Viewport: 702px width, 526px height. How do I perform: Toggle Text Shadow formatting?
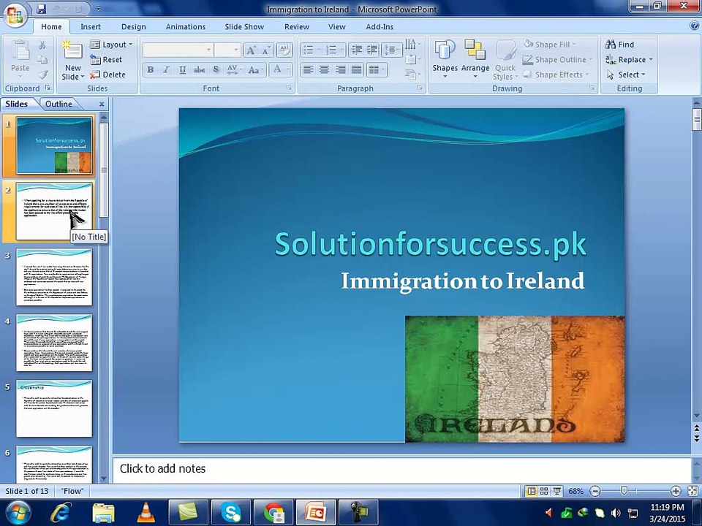coord(216,70)
